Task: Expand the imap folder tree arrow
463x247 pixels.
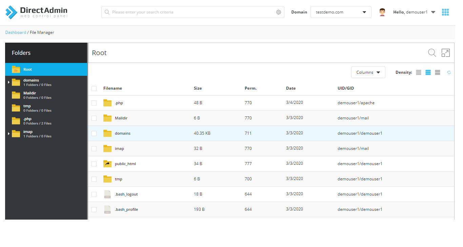Action: coord(9,134)
